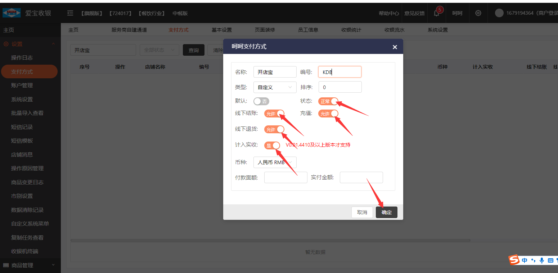Open 账户管理 in the sidebar

point(22,85)
